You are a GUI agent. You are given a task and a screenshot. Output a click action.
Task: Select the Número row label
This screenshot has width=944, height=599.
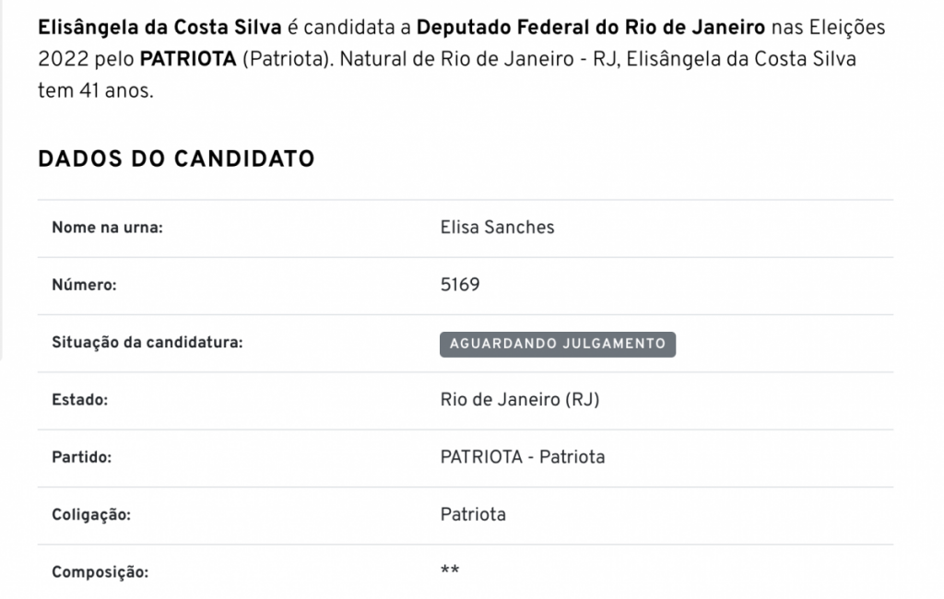coord(84,285)
